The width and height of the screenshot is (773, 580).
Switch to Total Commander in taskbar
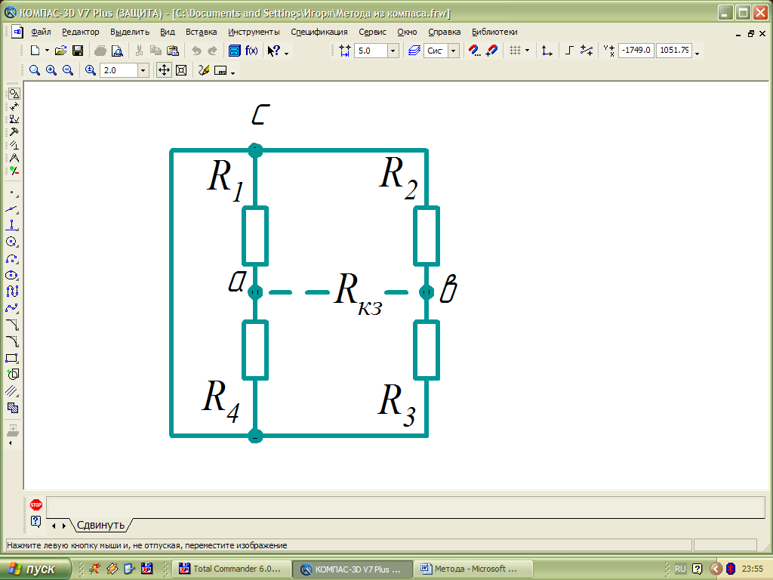(230, 569)
